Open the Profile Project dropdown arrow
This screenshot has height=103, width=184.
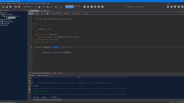62,7
